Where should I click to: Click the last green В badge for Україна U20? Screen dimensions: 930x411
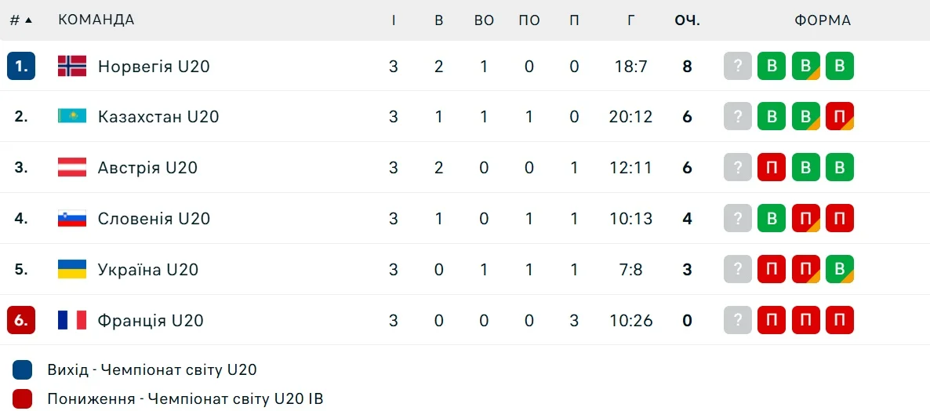839,269
